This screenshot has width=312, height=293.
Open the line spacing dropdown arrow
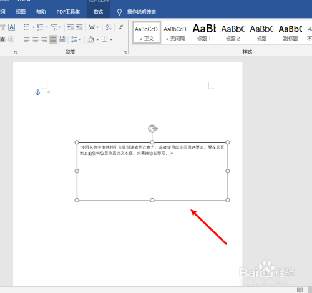80,39
